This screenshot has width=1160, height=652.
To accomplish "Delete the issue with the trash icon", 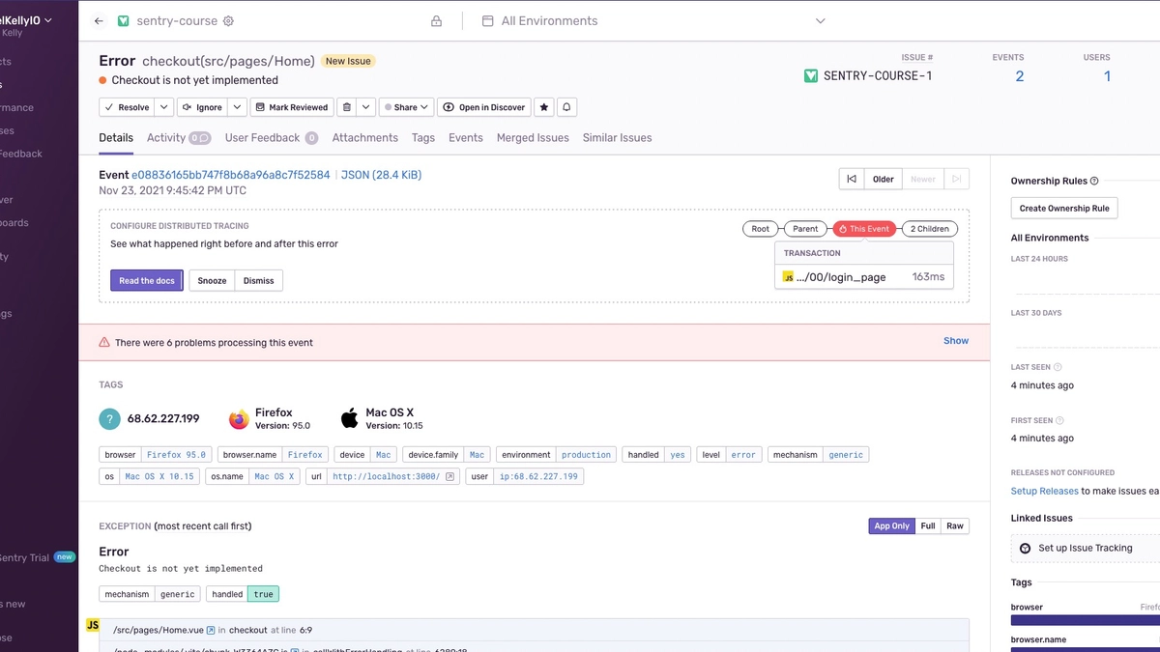I will click(348, 106).
